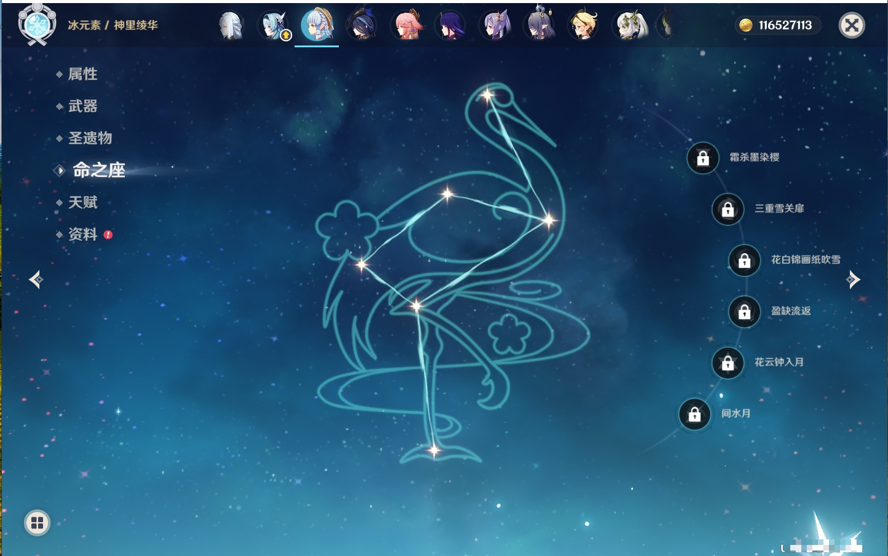Select the white-haired avatar with green leaf ornament
The width and height of the screenshot is (888, 556).
coord(630,26)
